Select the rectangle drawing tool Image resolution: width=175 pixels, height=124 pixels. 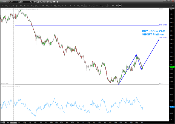pyautogui.click(x=32, y=6)
